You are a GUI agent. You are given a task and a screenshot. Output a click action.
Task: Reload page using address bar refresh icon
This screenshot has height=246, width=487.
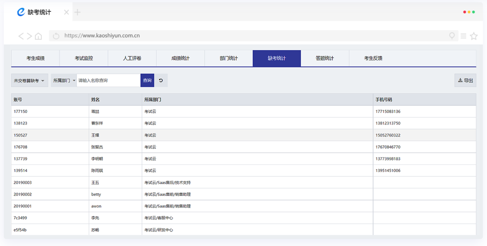point(56,36)
